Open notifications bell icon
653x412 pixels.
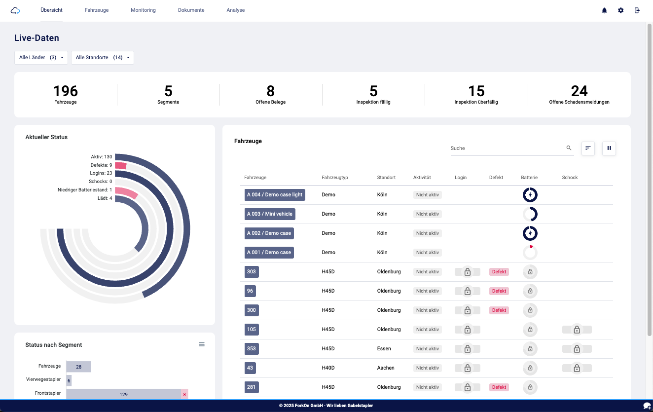click(604, 10)
